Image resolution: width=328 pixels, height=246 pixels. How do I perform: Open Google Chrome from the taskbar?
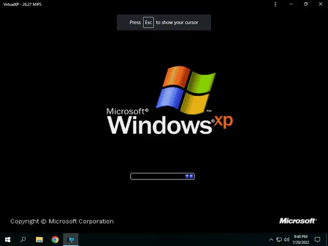[55, 240]
